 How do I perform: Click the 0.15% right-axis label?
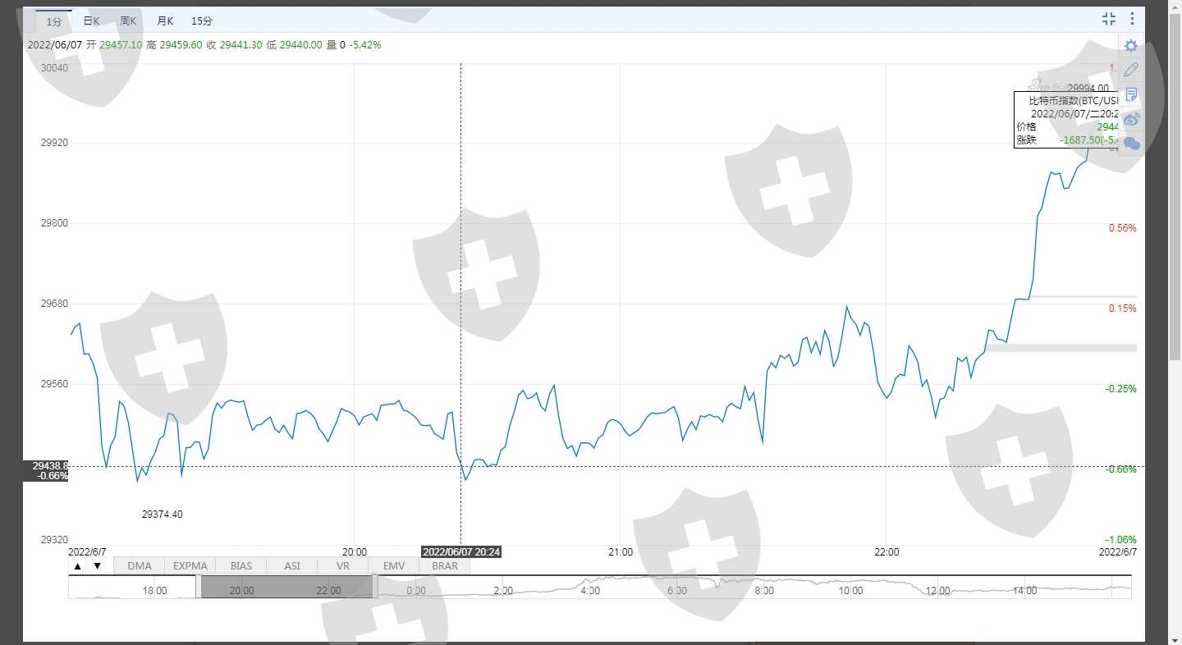1122,309
